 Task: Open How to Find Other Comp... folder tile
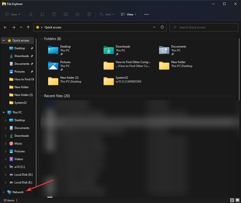pyautogui.click(x=127, y=65)
